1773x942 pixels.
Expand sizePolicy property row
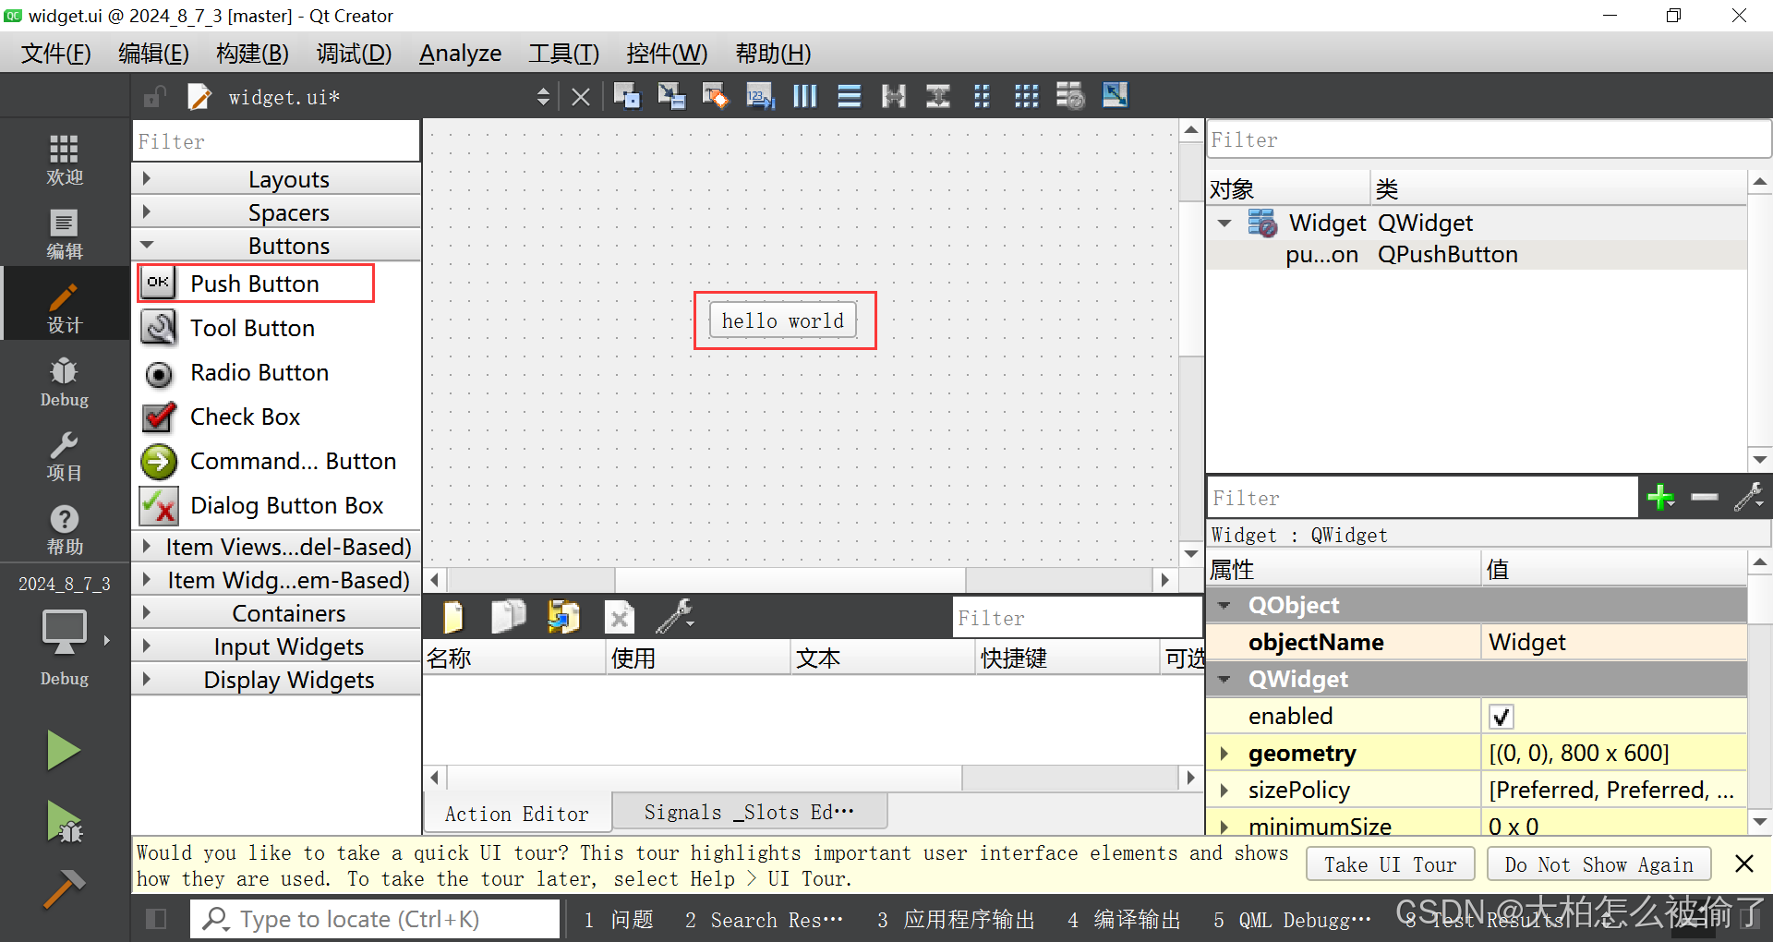point(1224,791)
